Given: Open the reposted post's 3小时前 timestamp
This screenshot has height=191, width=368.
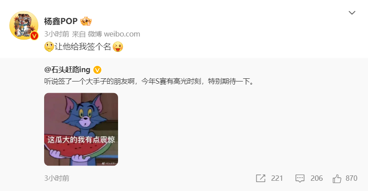Looking at the screenshot, I should click(57, 179).
